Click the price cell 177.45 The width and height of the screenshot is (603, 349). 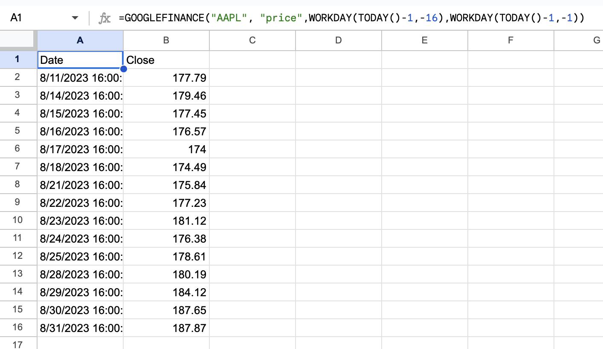tap(166, 113)
